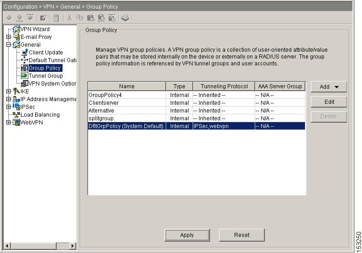The image size is (362, 253).
Task: Click the first plus Add toolbar icon
Action: coord(9,18)
